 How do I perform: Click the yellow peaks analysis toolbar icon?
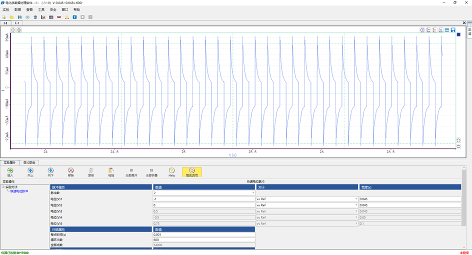pos(67,17)
